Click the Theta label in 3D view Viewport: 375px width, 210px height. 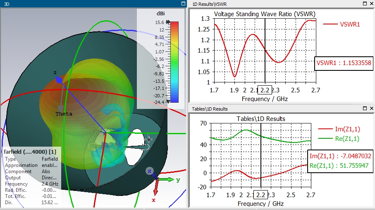tap(64, 114)
